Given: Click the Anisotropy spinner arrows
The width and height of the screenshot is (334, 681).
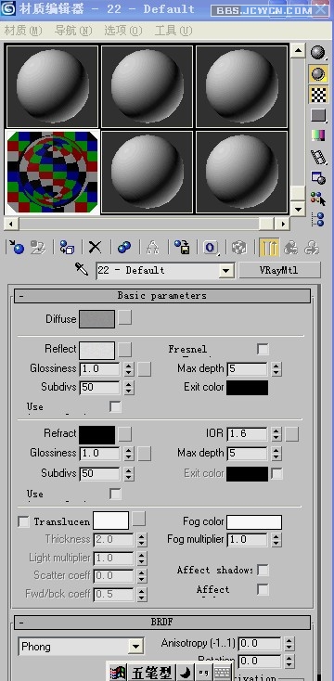Looking at the screenshot, I should click(x=289, y=643).
